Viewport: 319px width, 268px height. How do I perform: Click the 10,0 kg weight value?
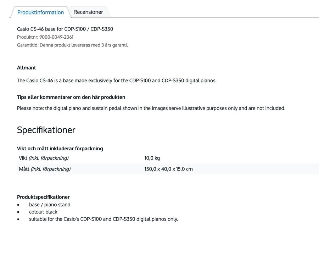pos(152,158)
